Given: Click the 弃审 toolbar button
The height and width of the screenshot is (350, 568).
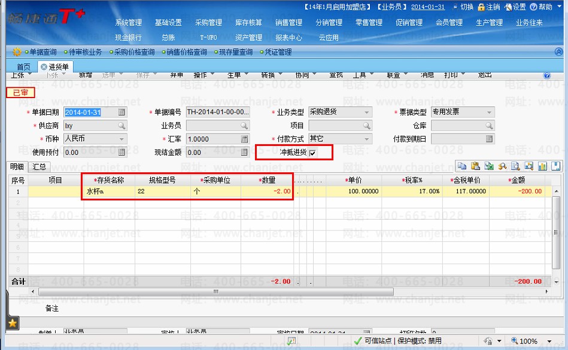Looking at the screenshot, I should coord(177,75).
